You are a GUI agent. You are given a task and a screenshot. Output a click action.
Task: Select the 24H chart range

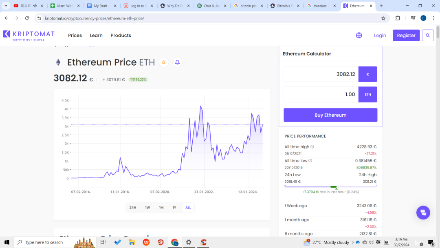point(133,208)
